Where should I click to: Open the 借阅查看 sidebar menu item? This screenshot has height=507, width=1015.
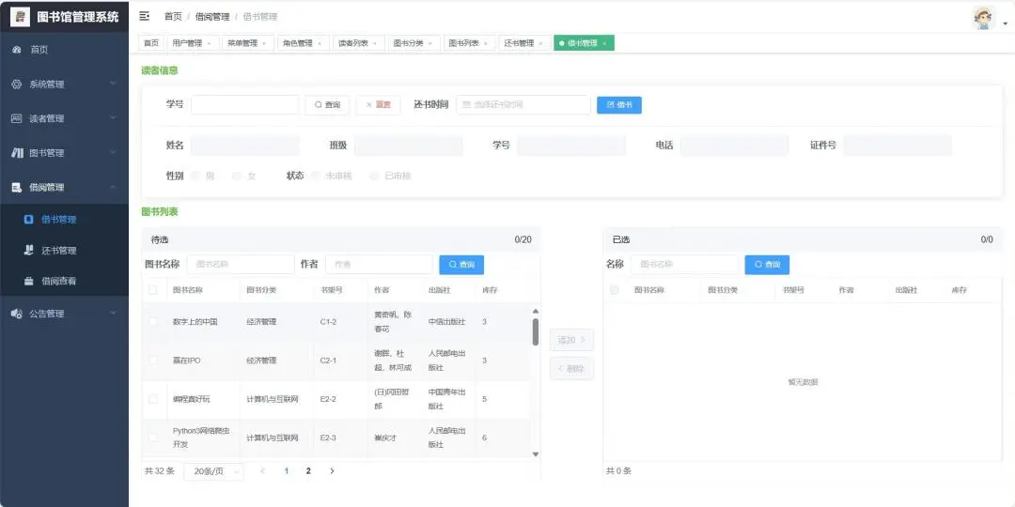[x=64, y=282]
